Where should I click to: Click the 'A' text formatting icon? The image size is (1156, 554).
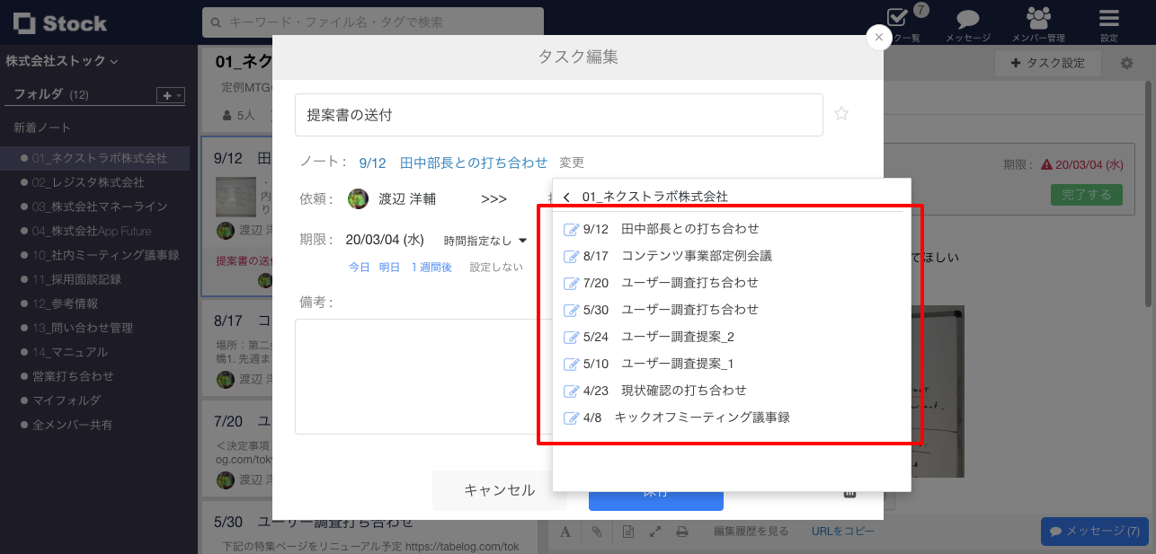pyautogui.click(x=565, y=532)
